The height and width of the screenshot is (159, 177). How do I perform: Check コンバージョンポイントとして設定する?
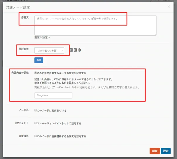click(35, 123)
